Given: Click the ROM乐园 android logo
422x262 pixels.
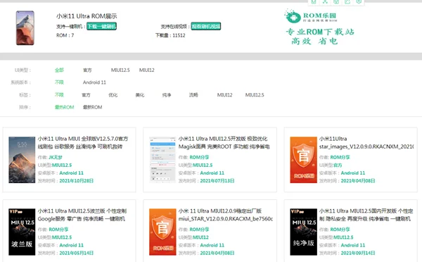Looking at the screenshot, I should 293,17.
